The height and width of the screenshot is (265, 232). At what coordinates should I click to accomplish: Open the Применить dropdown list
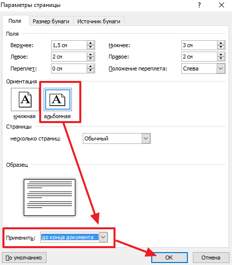coord(103,237)
